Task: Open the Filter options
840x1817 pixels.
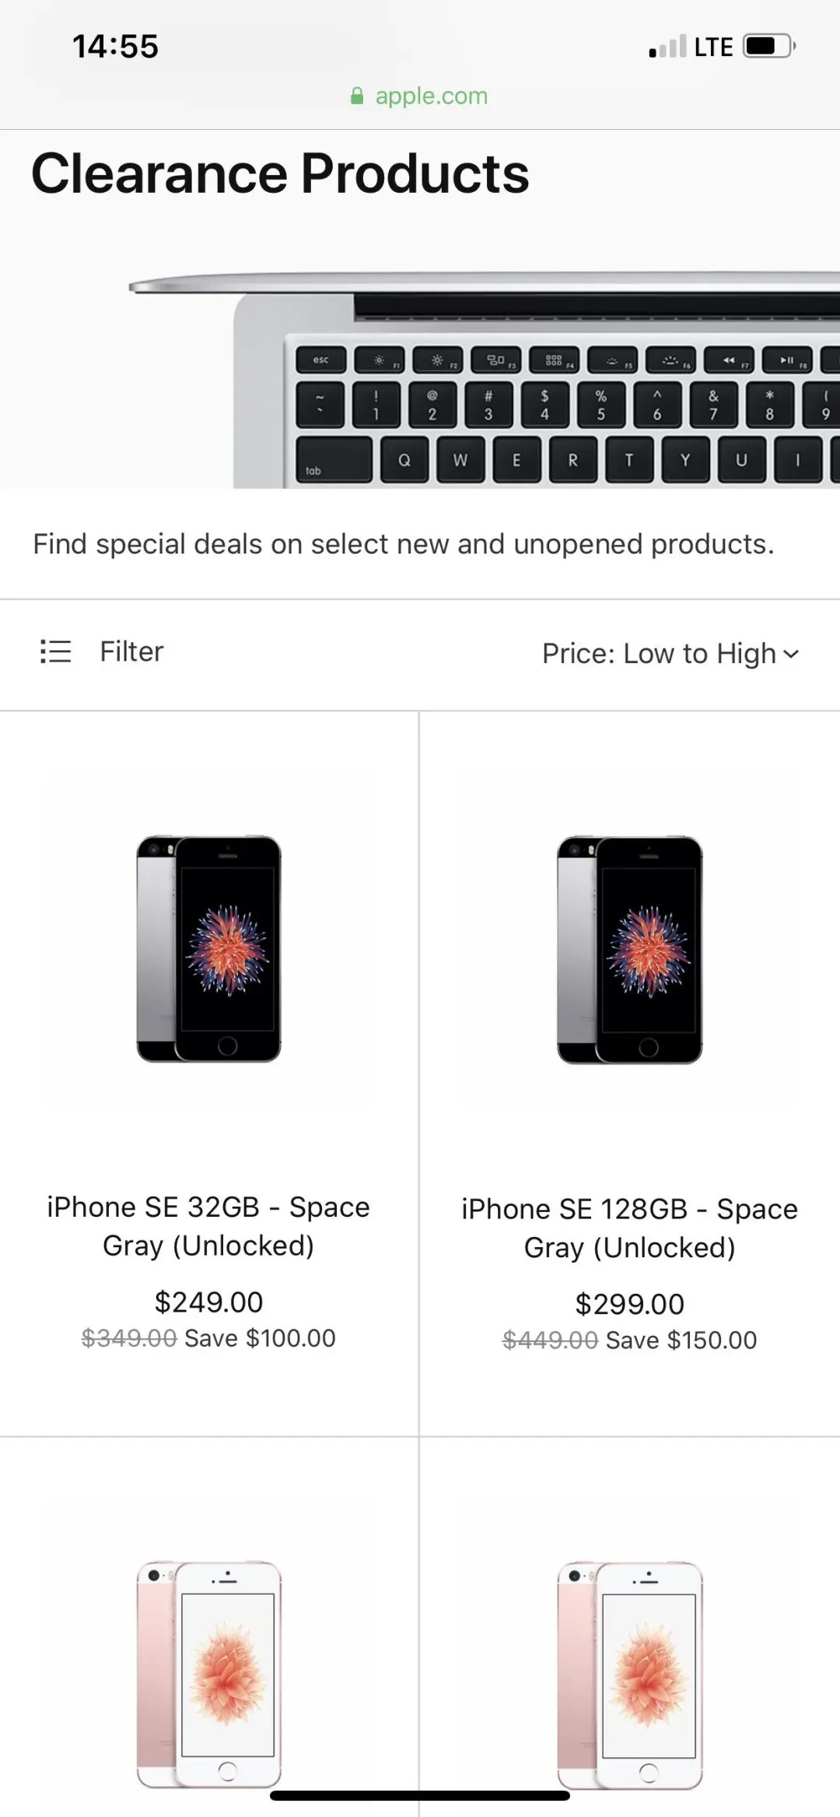Action: point(131,652)
